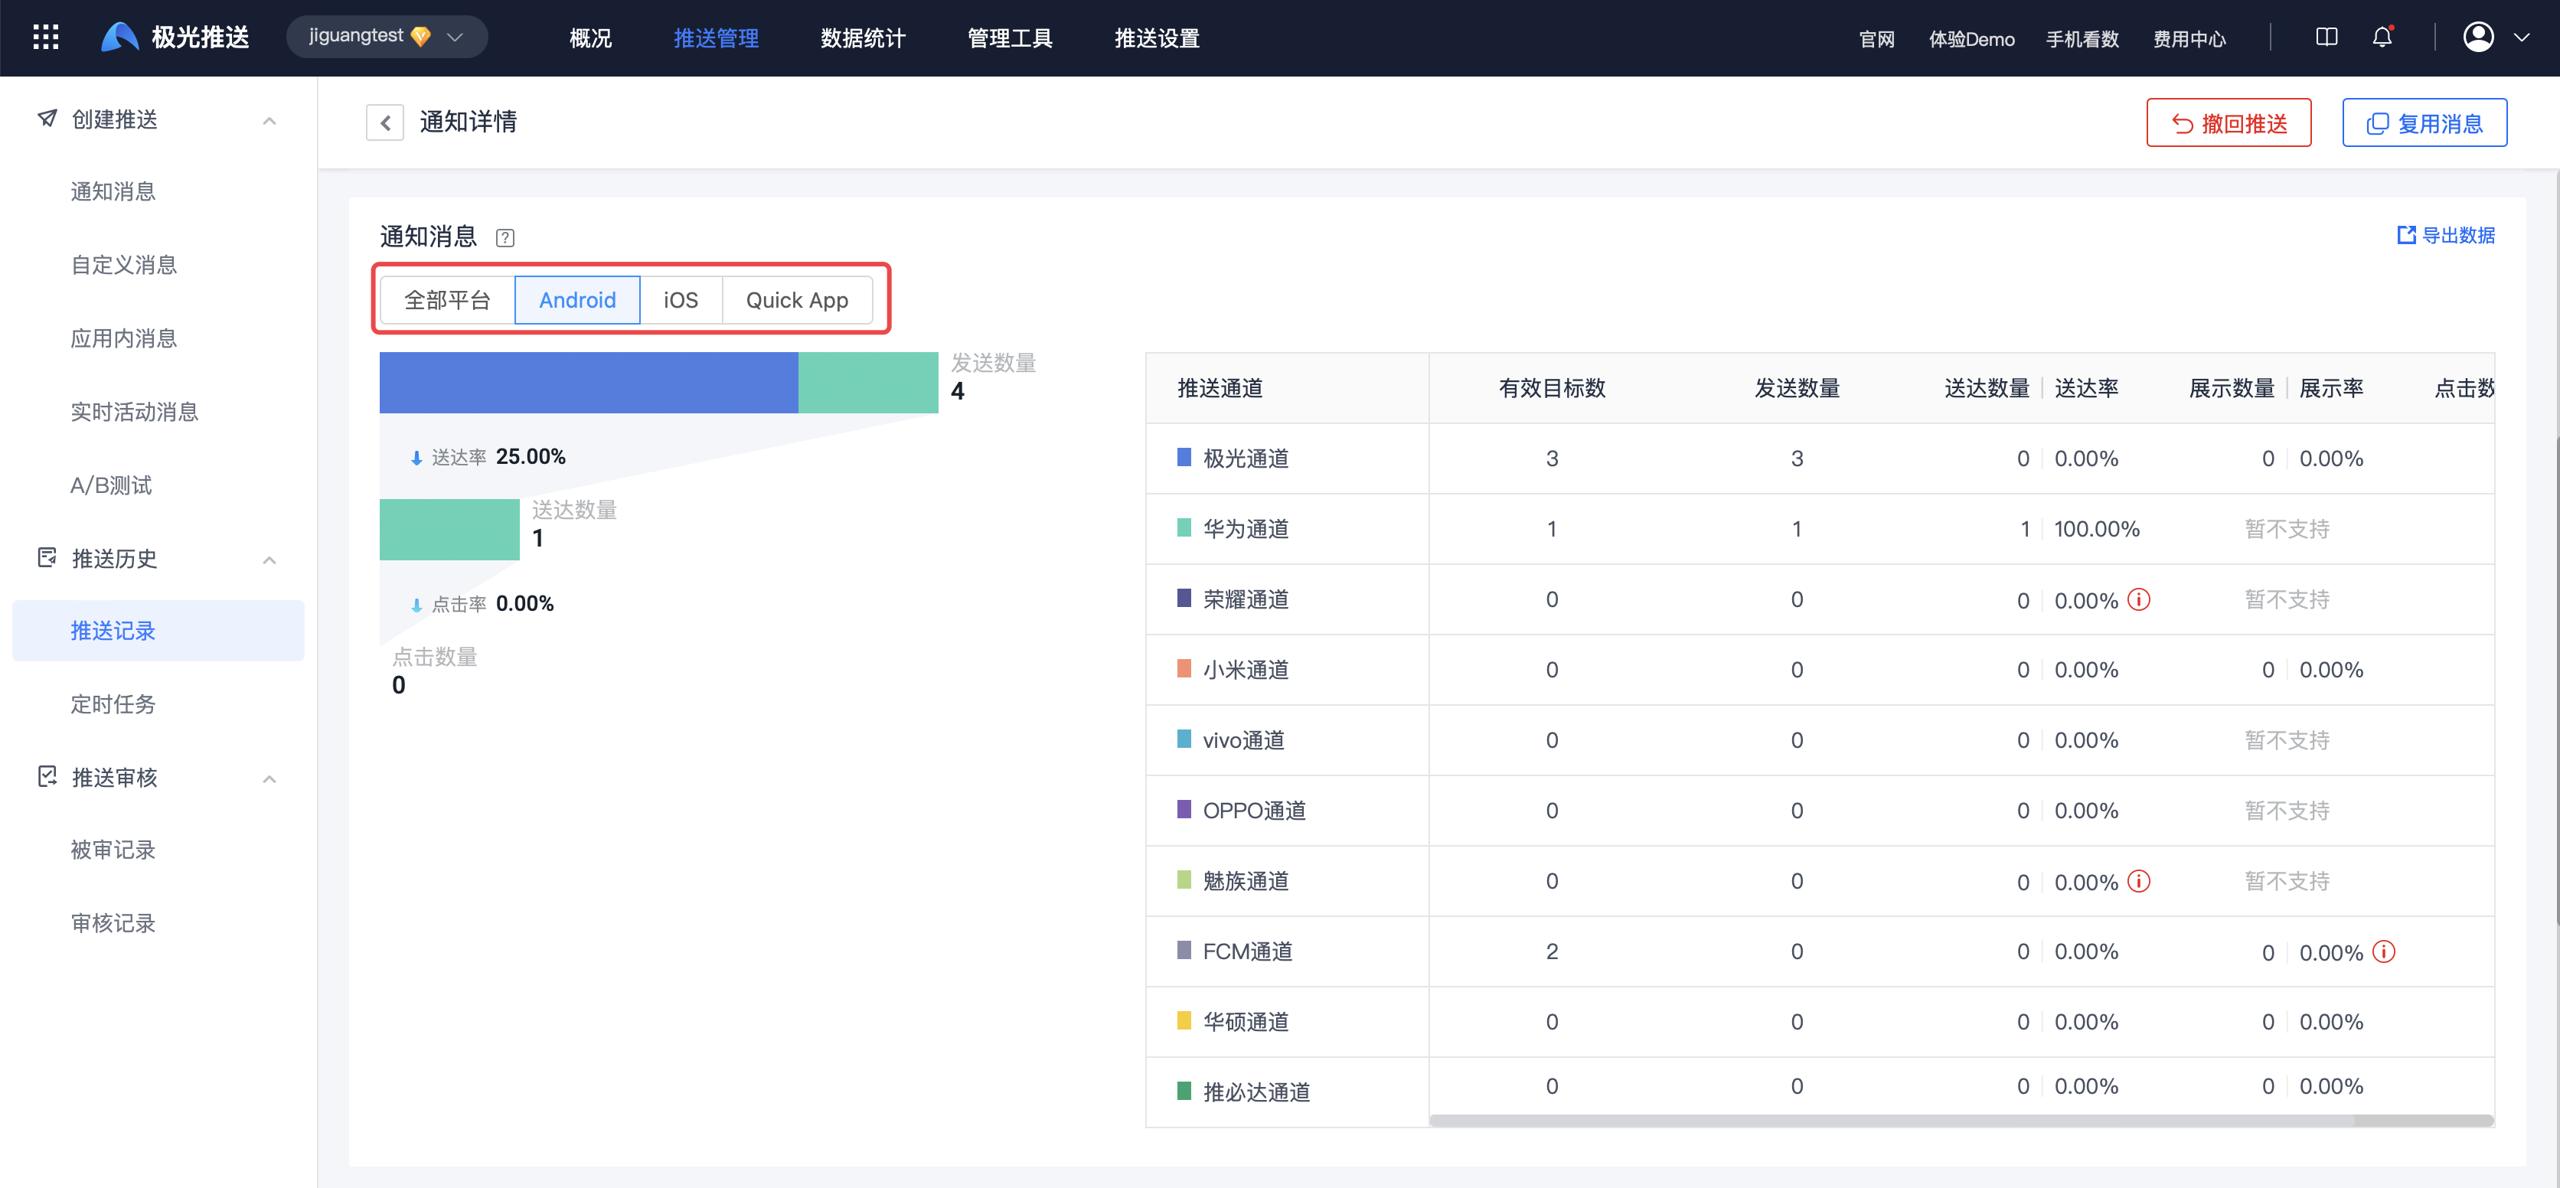Click the 小米通道 orange color swatch
The image size is (2560, 1188).
coord(1184,668)
